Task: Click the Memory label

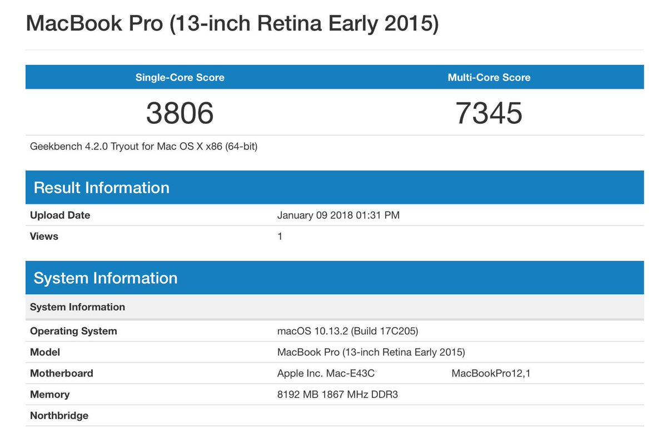Action: coord(49,394)
